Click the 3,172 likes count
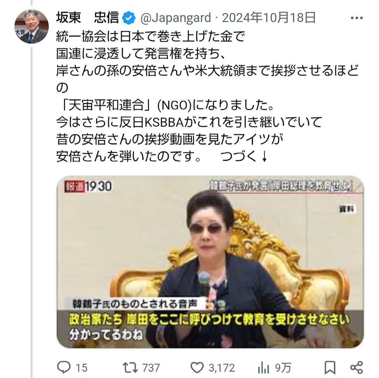The image size is (379, 378). [x=221, y=368]
